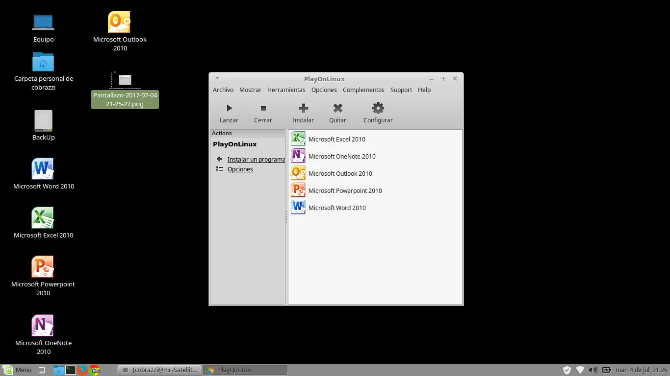Minimize the PlayOnLinux window
The width and height of the screenshot is (670, 376).
click(432, 79)
